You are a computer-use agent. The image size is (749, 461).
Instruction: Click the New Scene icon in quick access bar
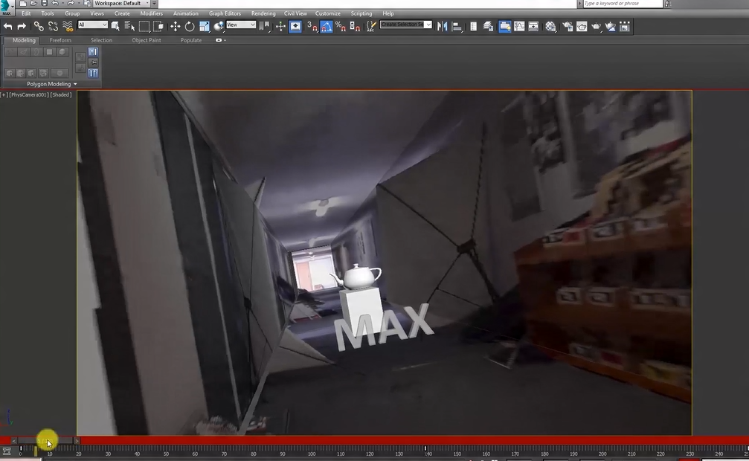(x=23, y=3)
